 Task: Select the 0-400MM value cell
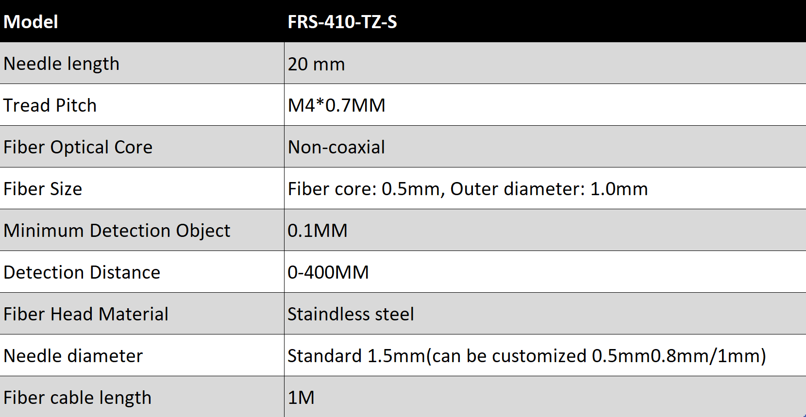545,272
